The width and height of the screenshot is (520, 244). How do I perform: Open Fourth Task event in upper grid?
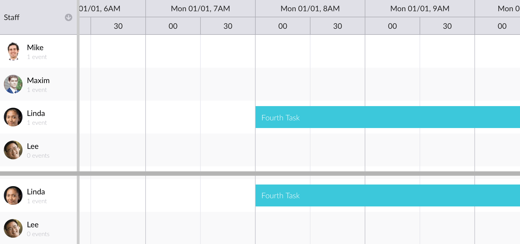388,117
